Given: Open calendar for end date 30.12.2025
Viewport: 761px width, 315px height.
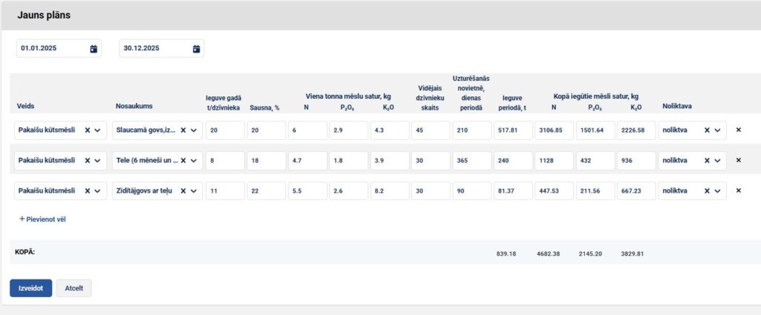Looking at the screenshot, I should click(196, 49).
